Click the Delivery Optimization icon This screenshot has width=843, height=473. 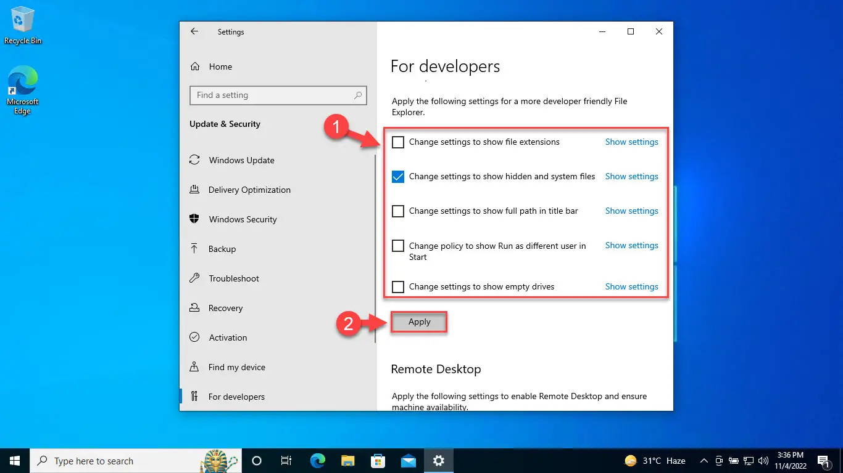click(194, 190)
